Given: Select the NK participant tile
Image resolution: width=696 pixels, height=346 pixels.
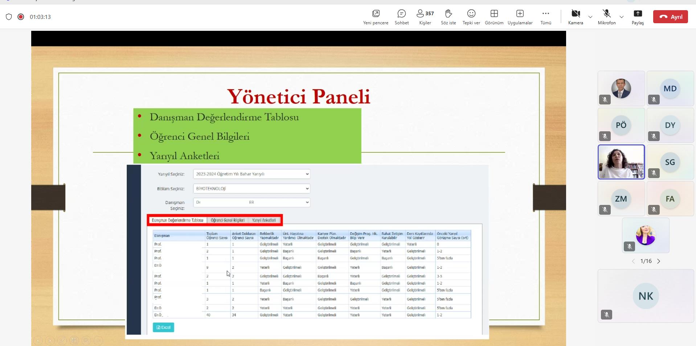Looking at the screenshot, I should 646,296.
